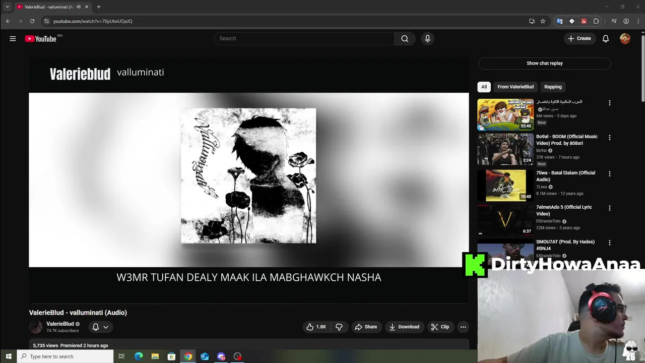Open Bo9al BOOM thumbnail with 2:24 duration
The height and width of the screenshot is (363, 645).
(x=505, y=149)
